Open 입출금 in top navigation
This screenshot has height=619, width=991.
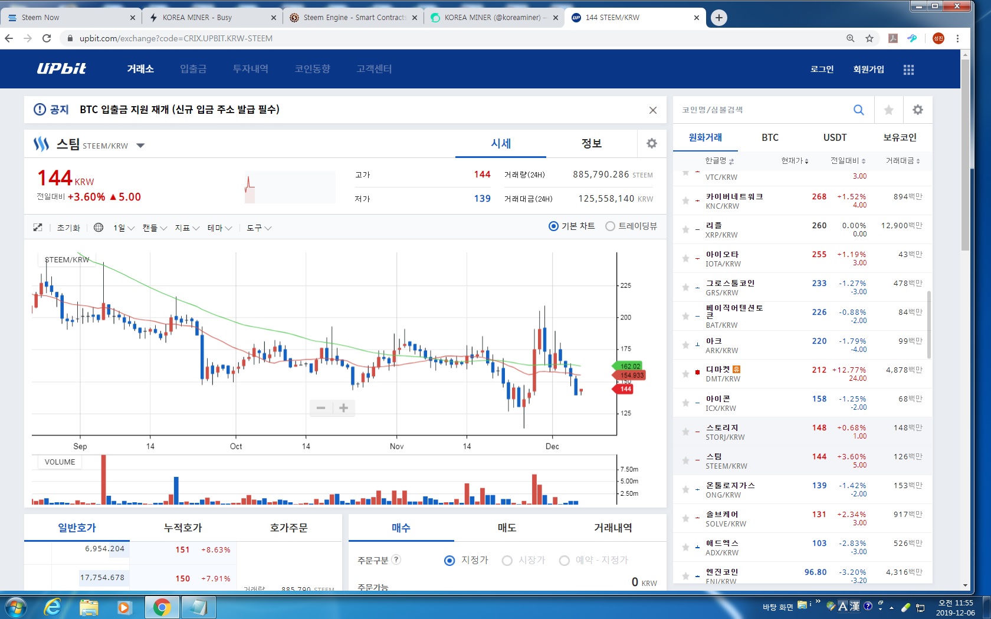193,68
